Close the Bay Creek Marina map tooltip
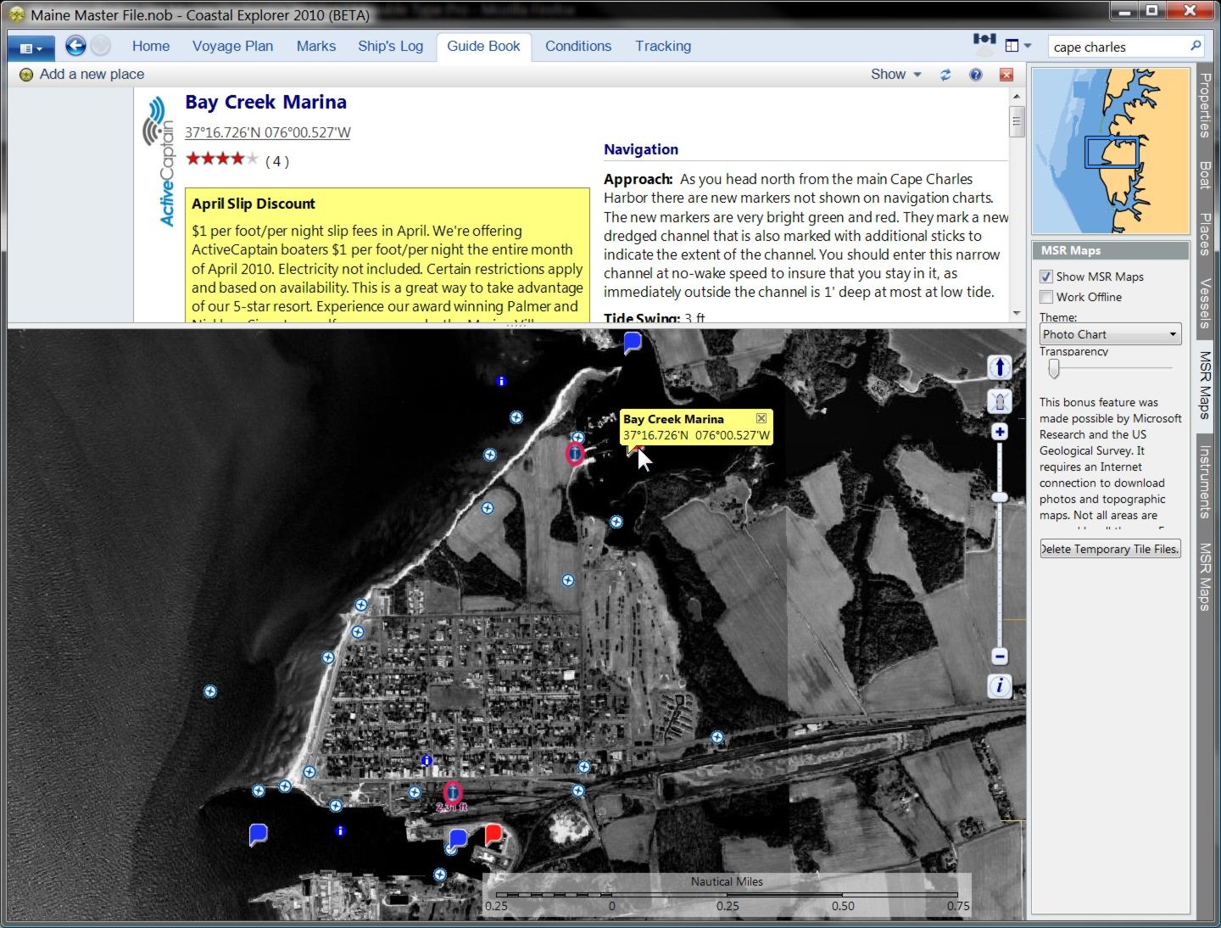Screen dimensions: 1221x928 (x=761, y=418)
